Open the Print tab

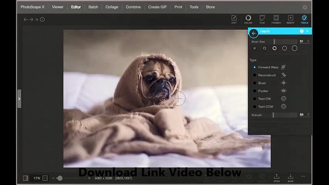tap(178, 7)
